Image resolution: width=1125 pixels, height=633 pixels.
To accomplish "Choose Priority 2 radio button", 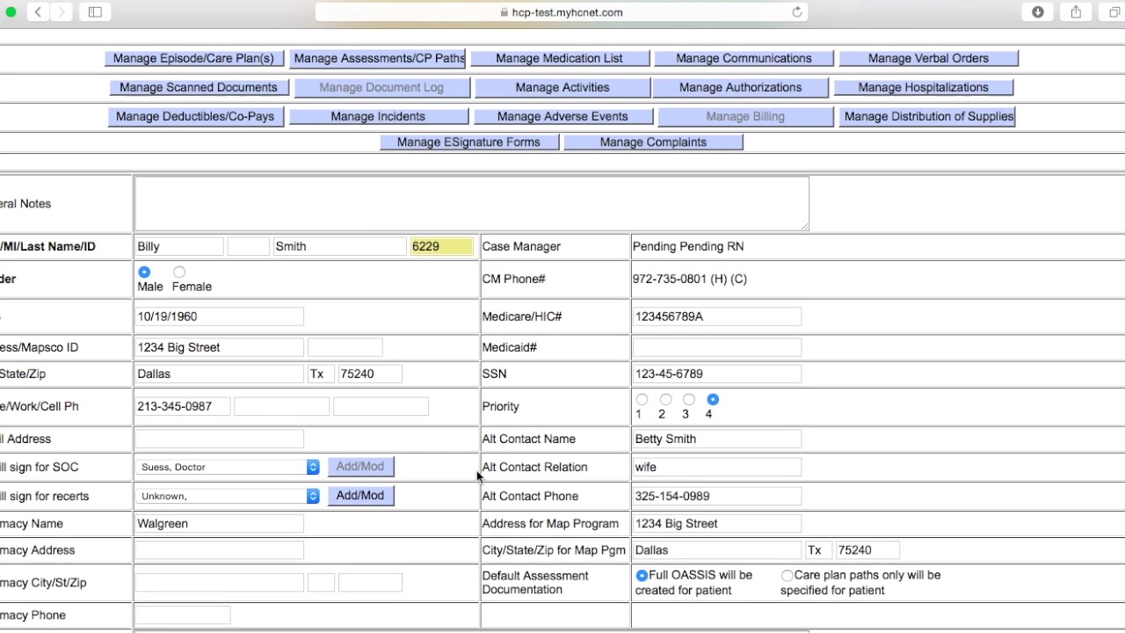I will 665,400.
